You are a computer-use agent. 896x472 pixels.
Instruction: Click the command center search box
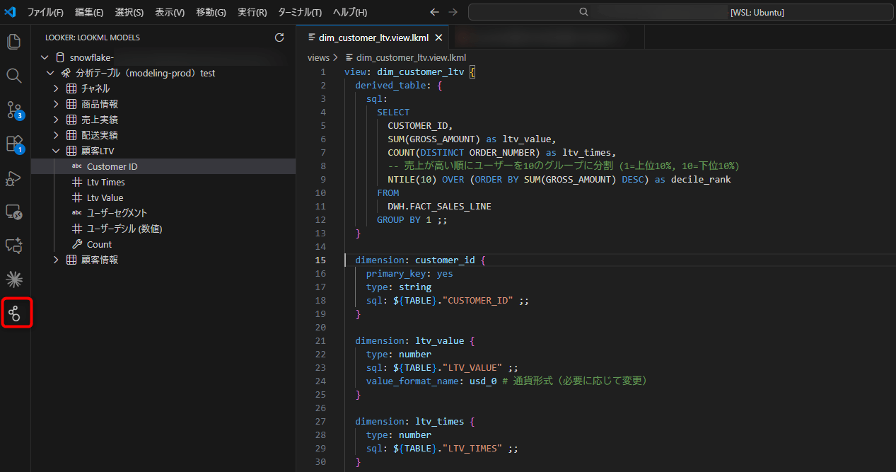tap(680, 12)
